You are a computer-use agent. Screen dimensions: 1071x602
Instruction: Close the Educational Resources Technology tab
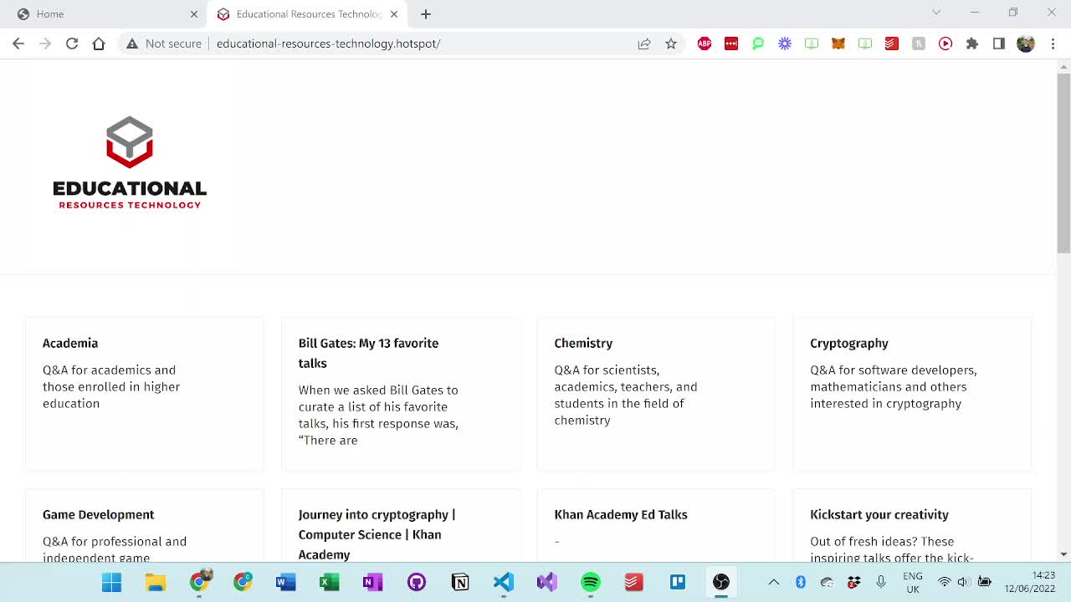coord(394,14)
